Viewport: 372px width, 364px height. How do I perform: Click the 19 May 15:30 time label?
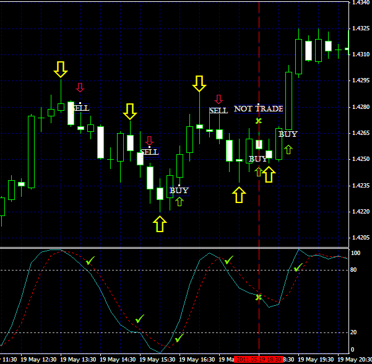pyautogui.click(x=157, y=360)
